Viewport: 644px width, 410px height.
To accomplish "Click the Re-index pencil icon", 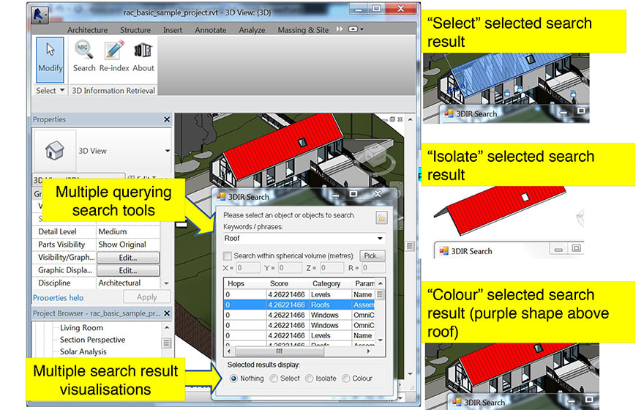I will click(113, 56).
